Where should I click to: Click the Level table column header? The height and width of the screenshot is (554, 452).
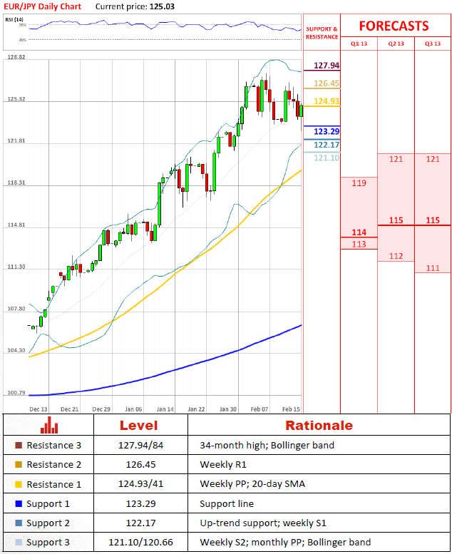[138, 426]
